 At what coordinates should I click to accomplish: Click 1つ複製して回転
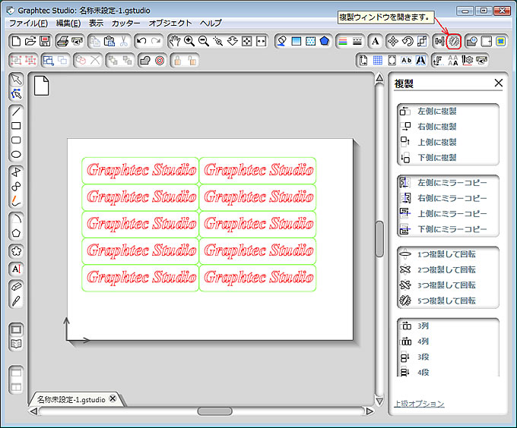(446, 254)
